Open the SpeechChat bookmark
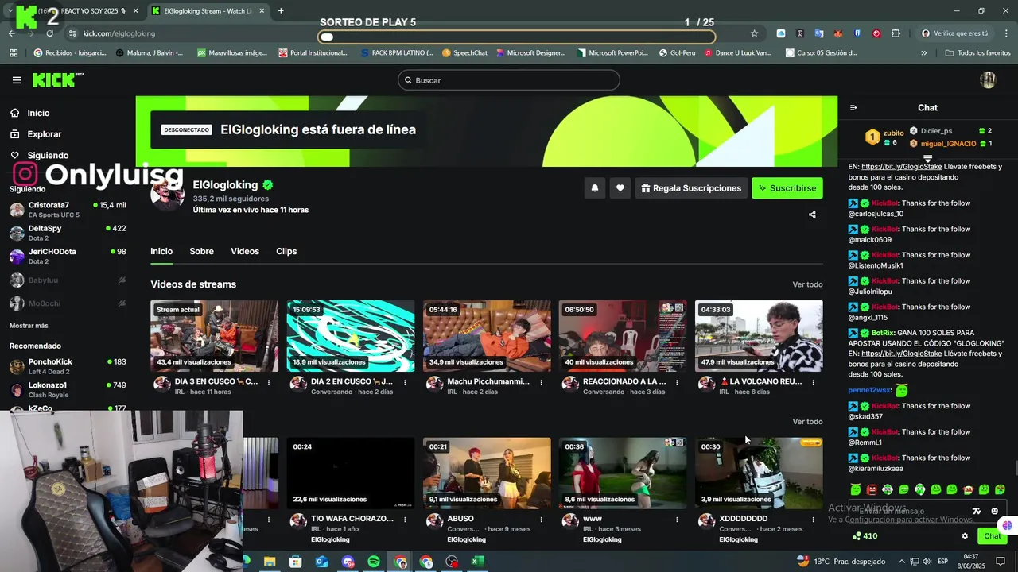 point(464,53)
